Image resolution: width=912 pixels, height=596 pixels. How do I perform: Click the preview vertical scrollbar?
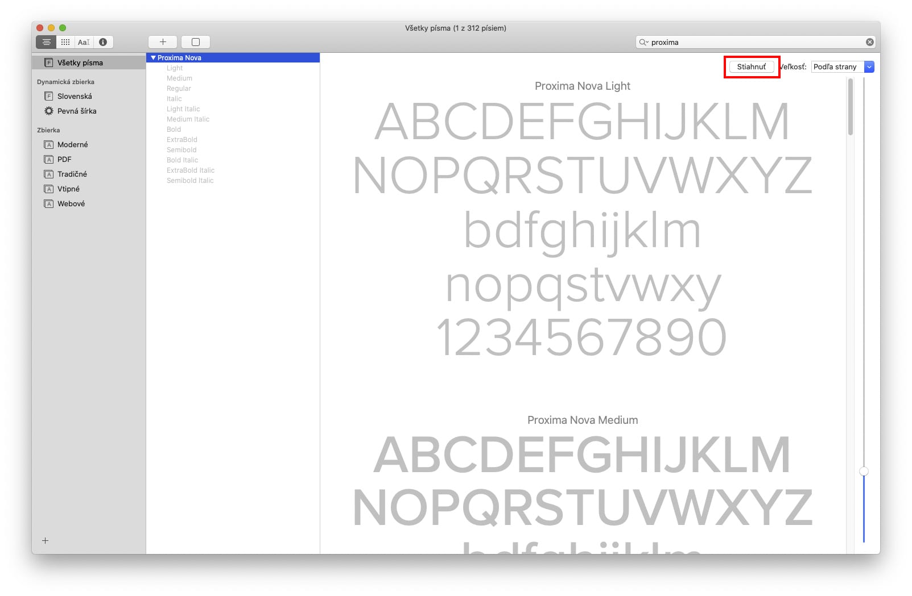(x=851, y=107)
